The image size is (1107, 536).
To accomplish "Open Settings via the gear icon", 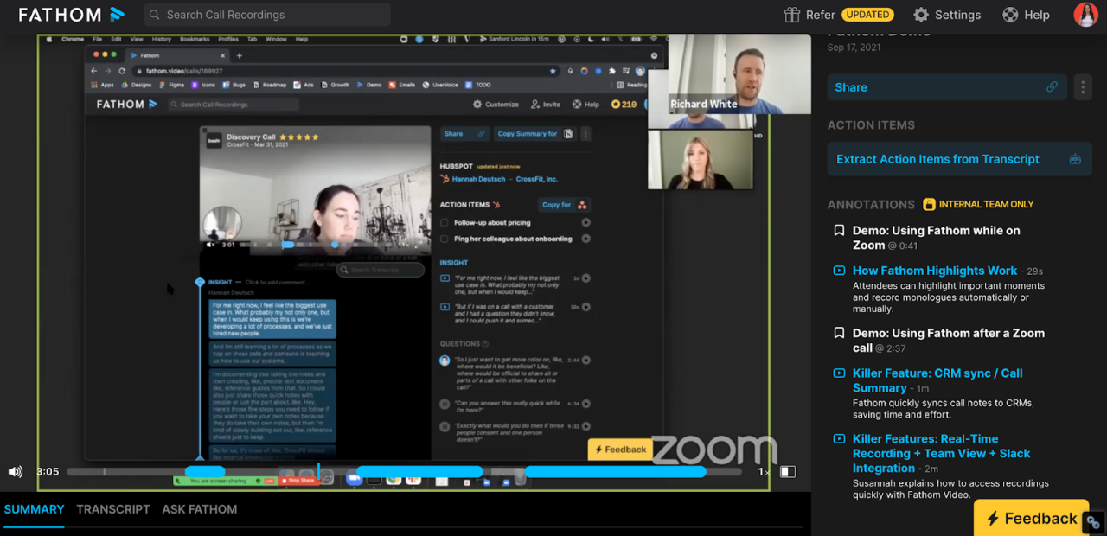I will (921, 15).
